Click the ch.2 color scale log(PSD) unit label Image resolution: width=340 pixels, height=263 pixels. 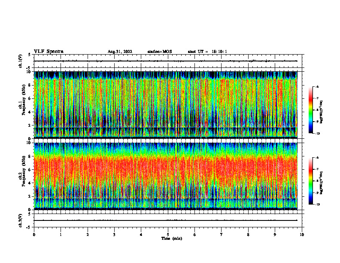(x=322, y=183)
